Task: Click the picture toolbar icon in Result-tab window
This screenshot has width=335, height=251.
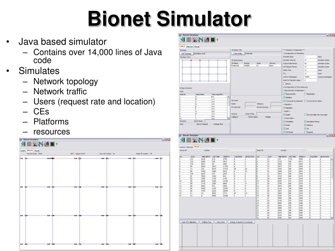Action: pos(195,140)
